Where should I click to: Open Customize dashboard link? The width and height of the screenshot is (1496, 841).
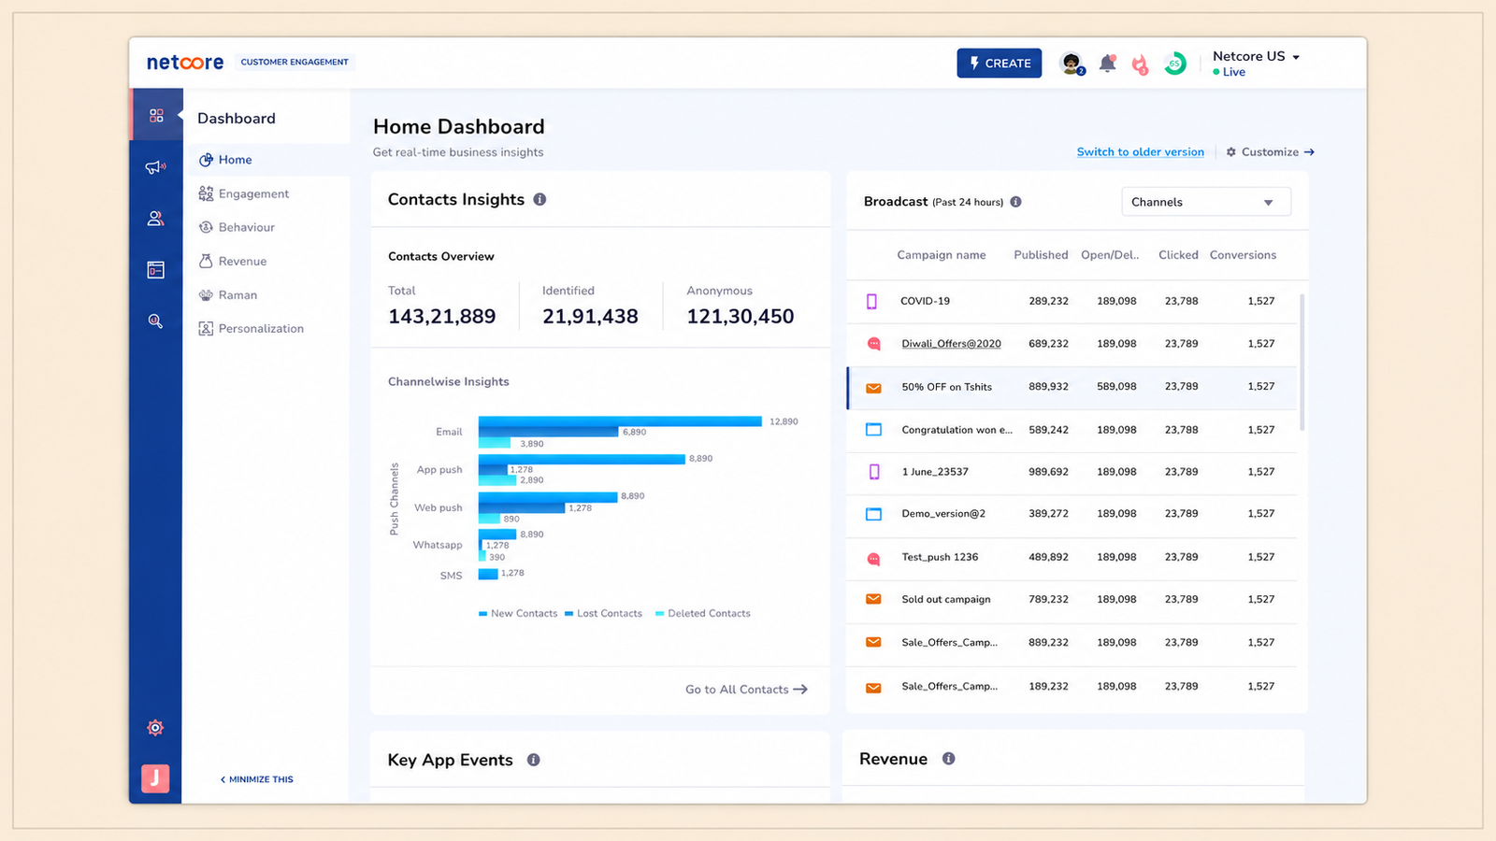point(1270,151)
